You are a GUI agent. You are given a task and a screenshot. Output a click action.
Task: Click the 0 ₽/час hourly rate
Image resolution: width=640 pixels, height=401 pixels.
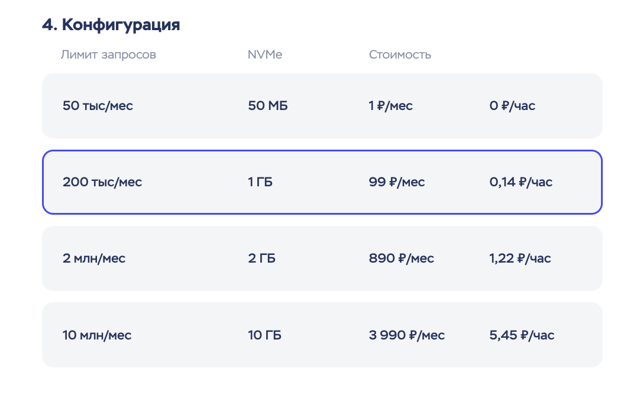click(512, 106)
